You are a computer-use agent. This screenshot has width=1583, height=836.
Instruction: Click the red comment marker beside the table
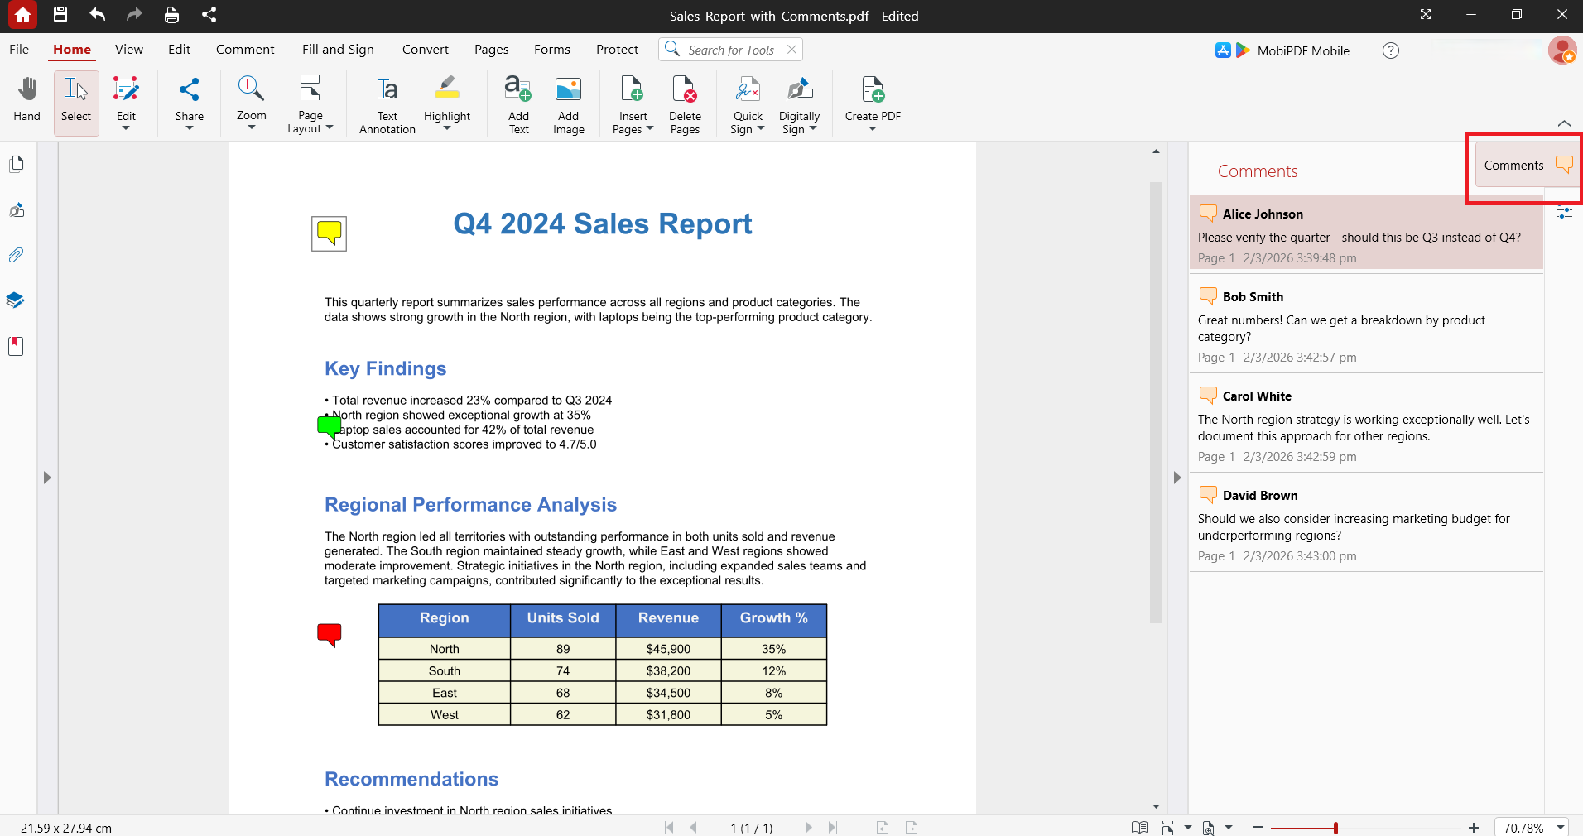(330, 635)
